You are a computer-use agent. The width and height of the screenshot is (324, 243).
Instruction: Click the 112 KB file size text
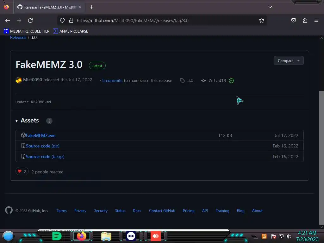[x=225, y=135]
